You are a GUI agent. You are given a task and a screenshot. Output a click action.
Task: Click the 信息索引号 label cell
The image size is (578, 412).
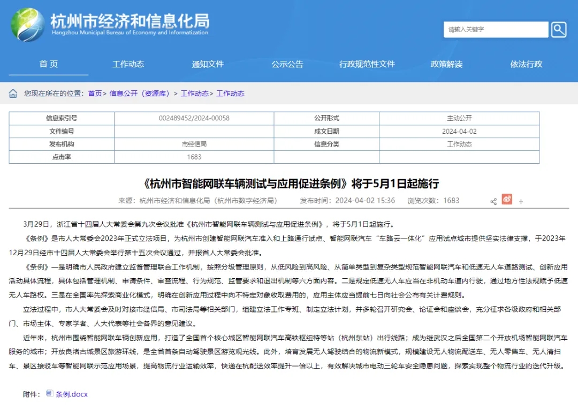(62, 118)
